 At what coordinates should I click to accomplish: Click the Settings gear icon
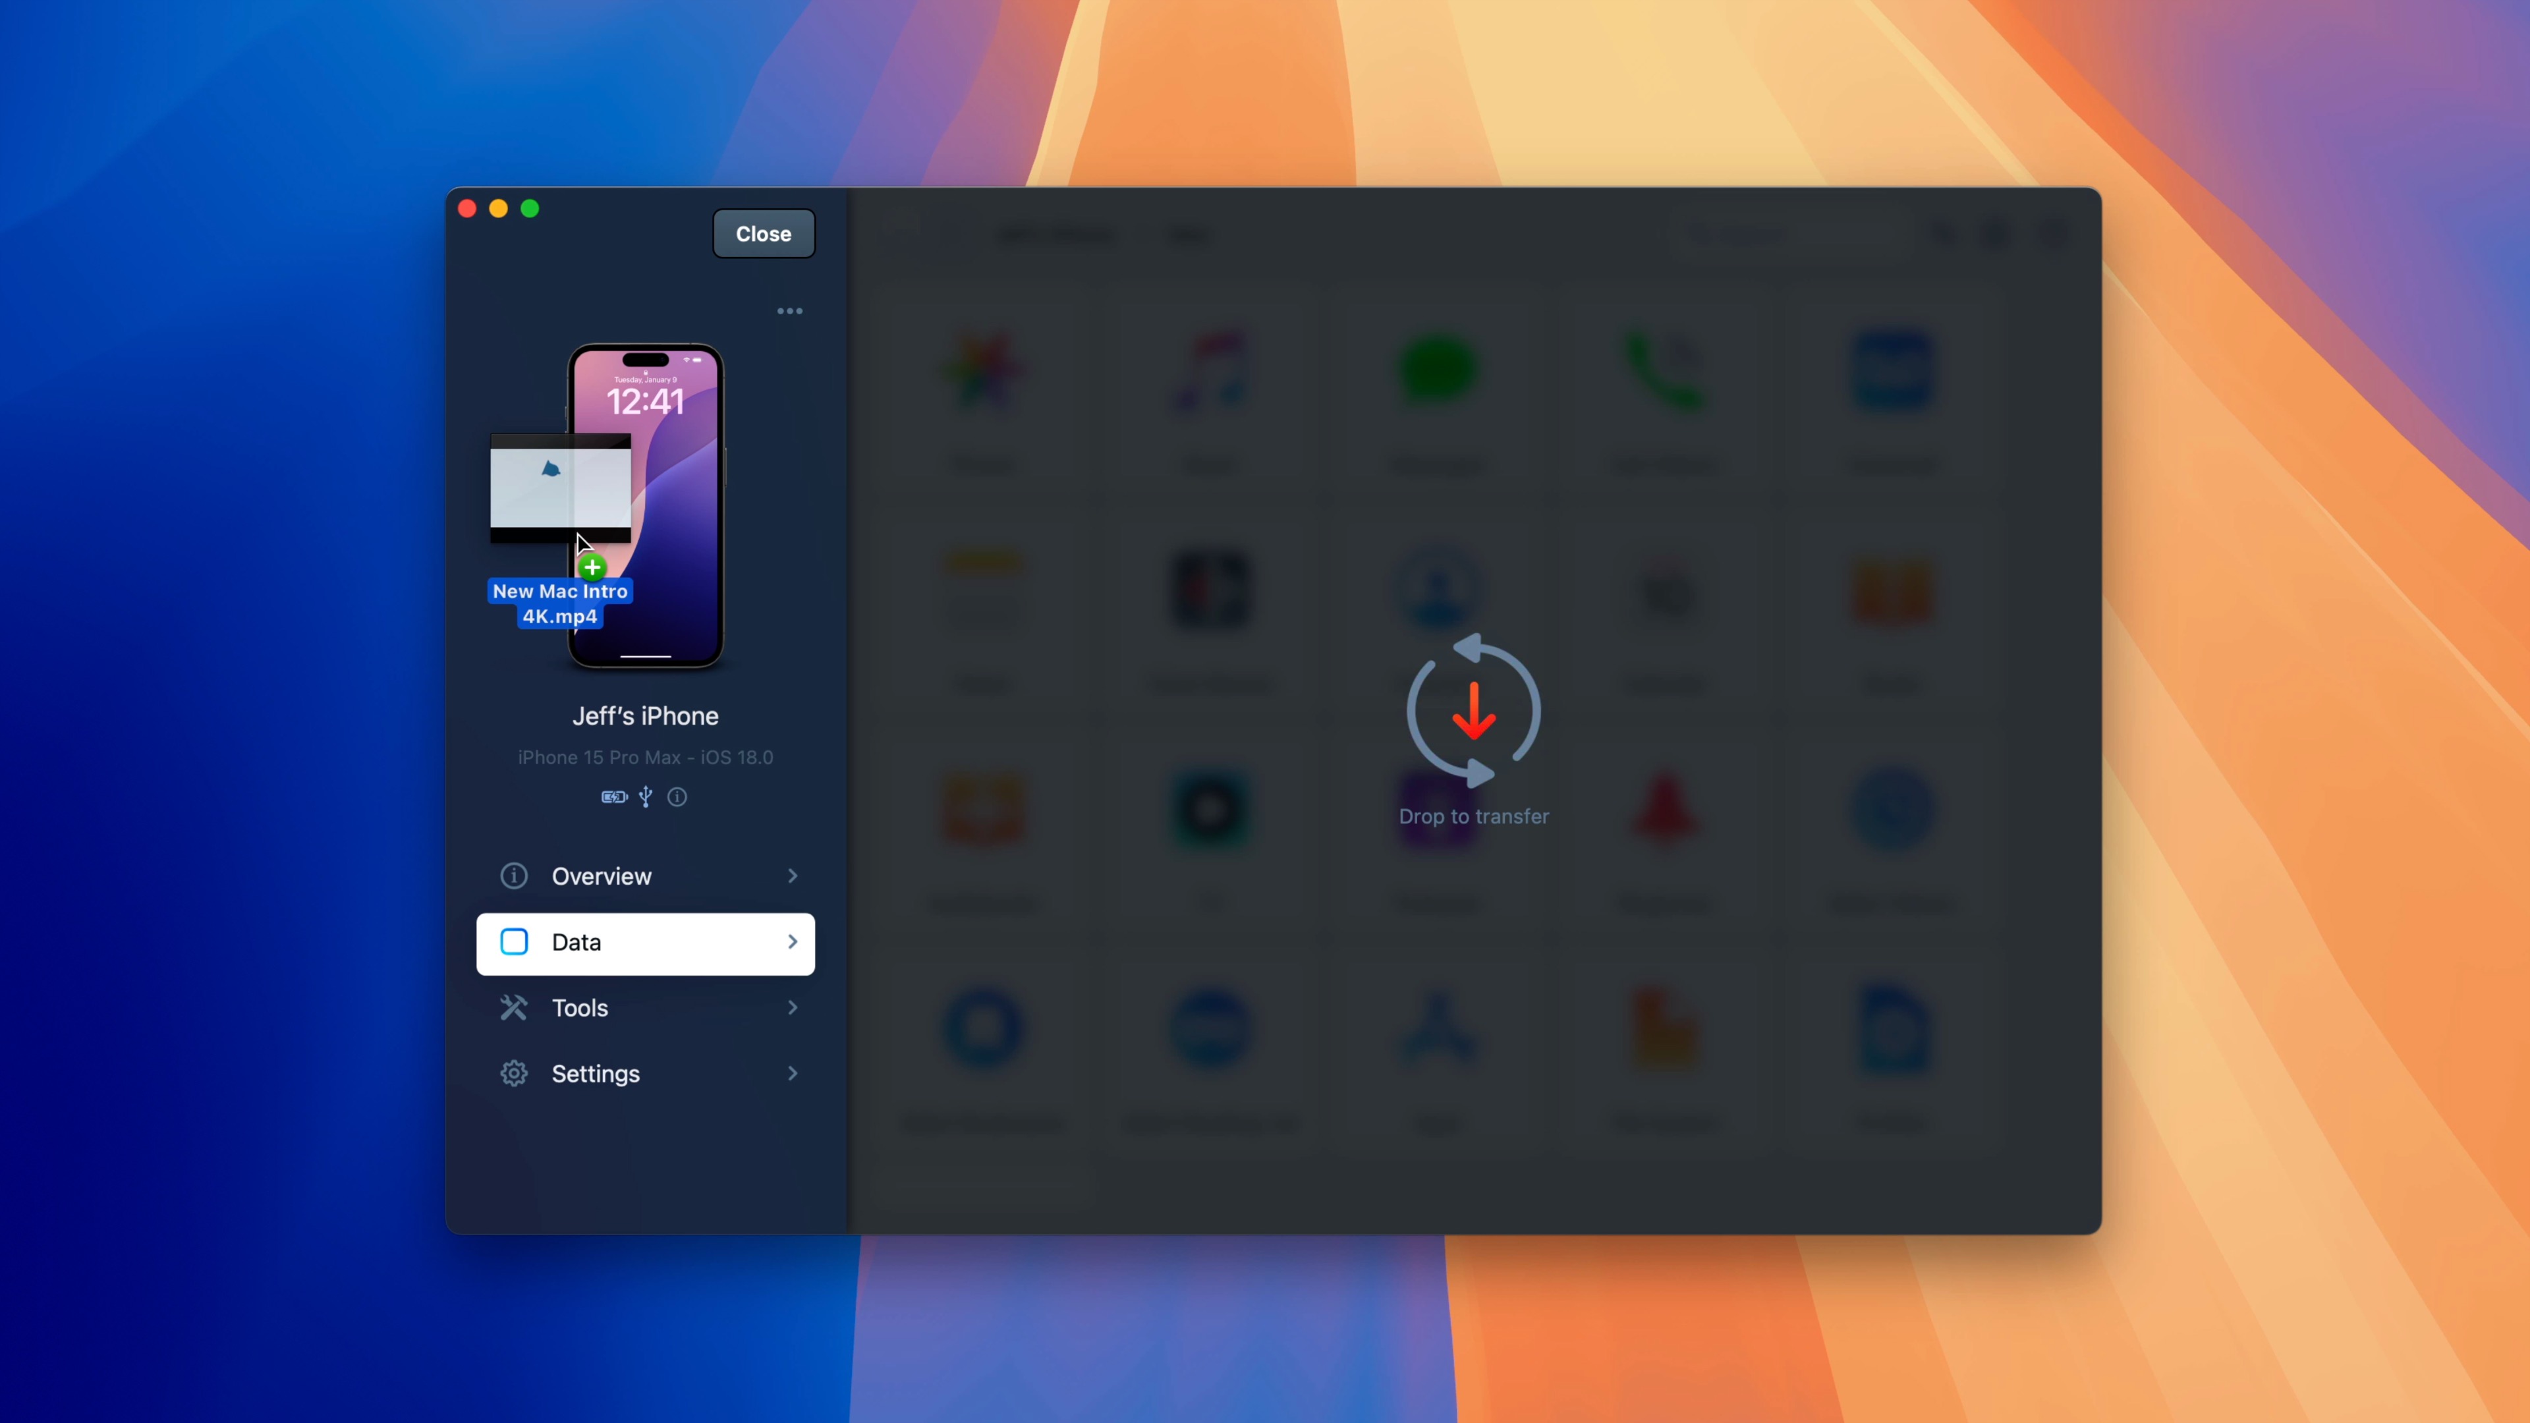[x=514, y=1073]
